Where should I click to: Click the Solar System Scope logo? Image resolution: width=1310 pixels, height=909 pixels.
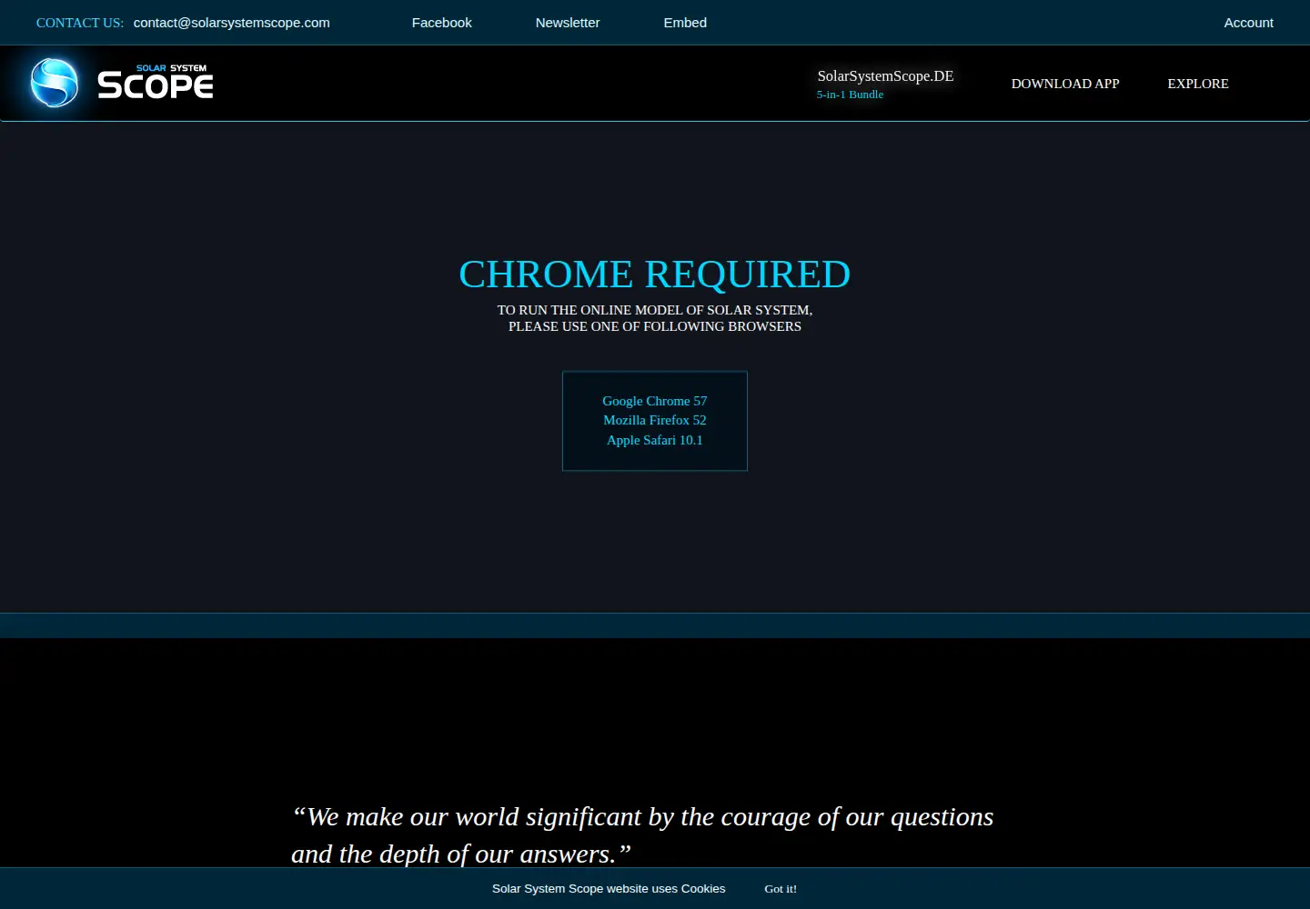(x=122, y=83)
